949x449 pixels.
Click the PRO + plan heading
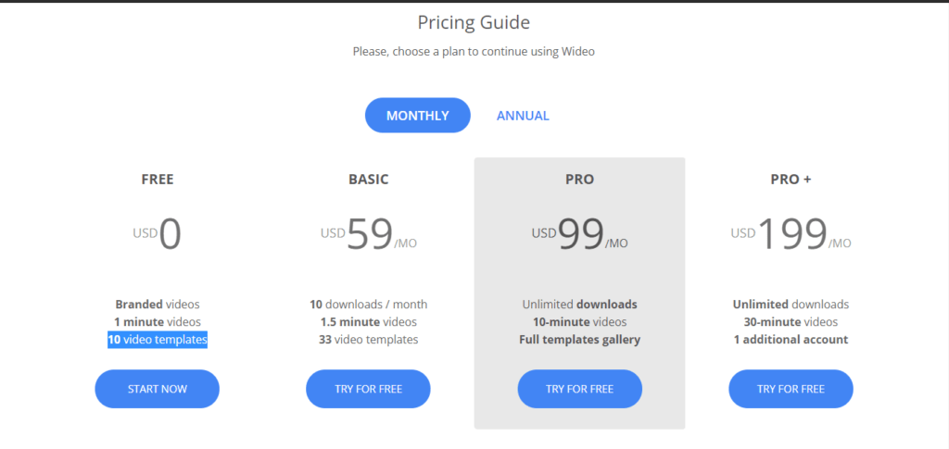(791, 180)
